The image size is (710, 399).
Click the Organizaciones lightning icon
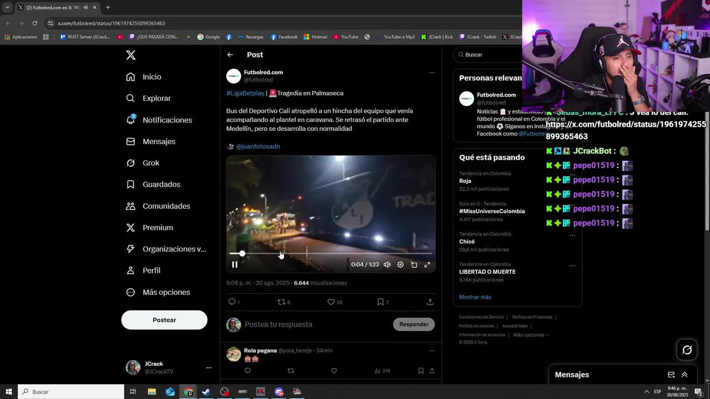point(131,249)
